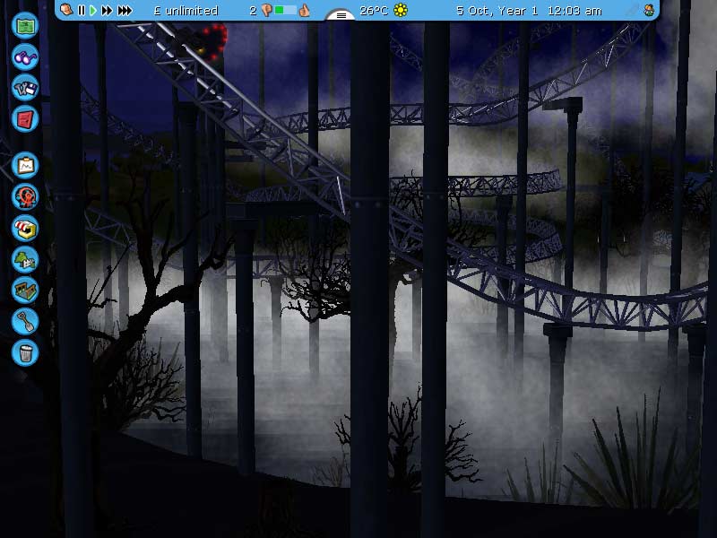
Task: Click the 26°C temperature readout
Action: click(374, 11)
